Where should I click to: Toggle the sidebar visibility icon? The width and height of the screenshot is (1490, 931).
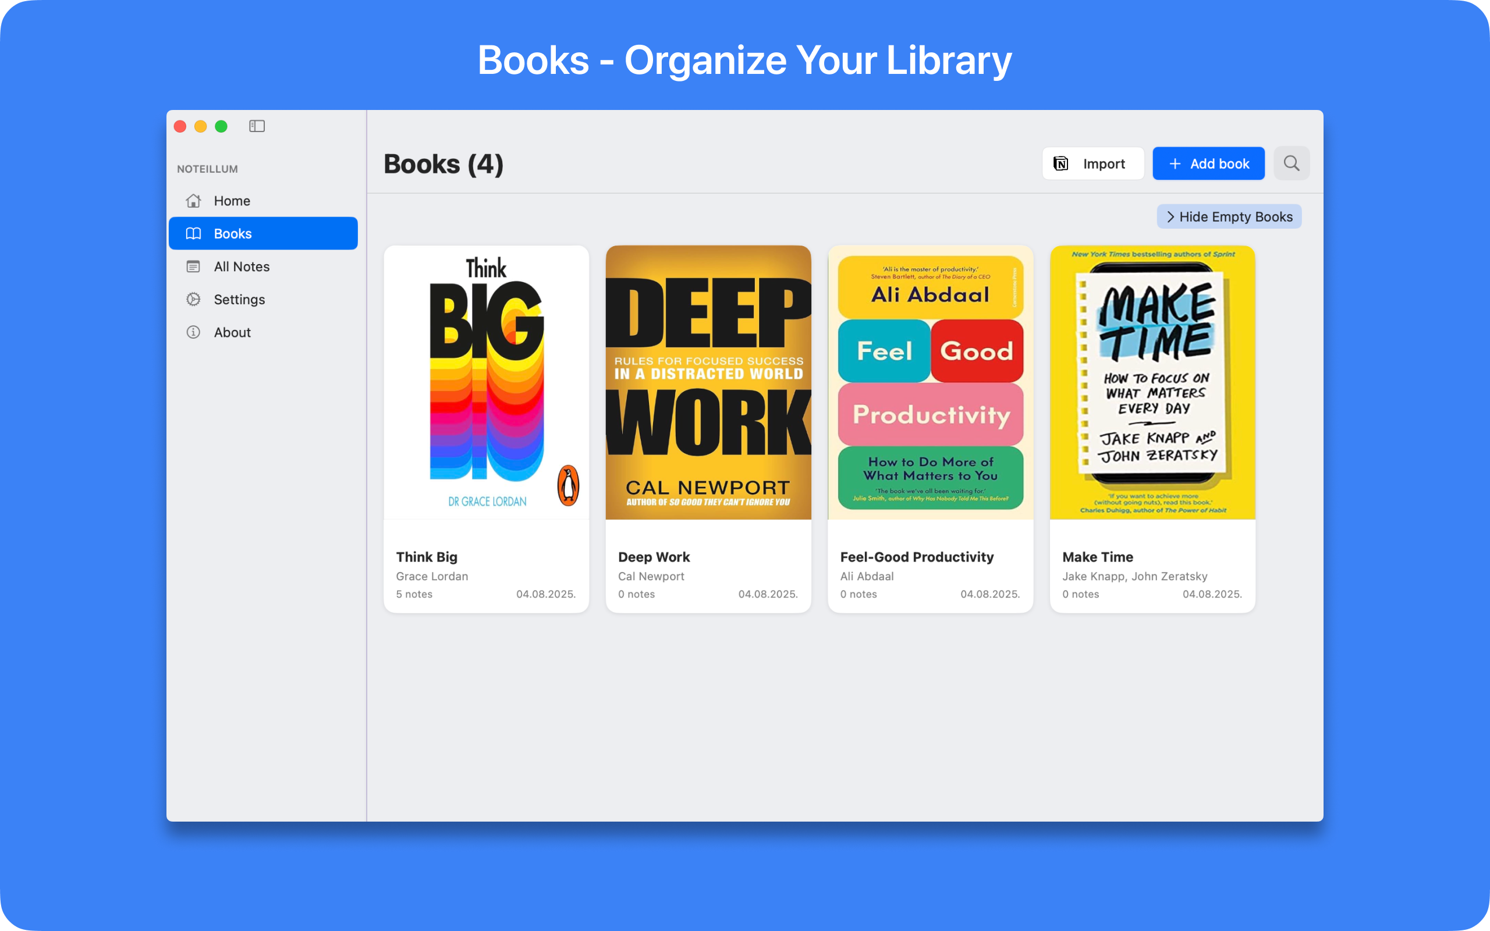[257, 126]
